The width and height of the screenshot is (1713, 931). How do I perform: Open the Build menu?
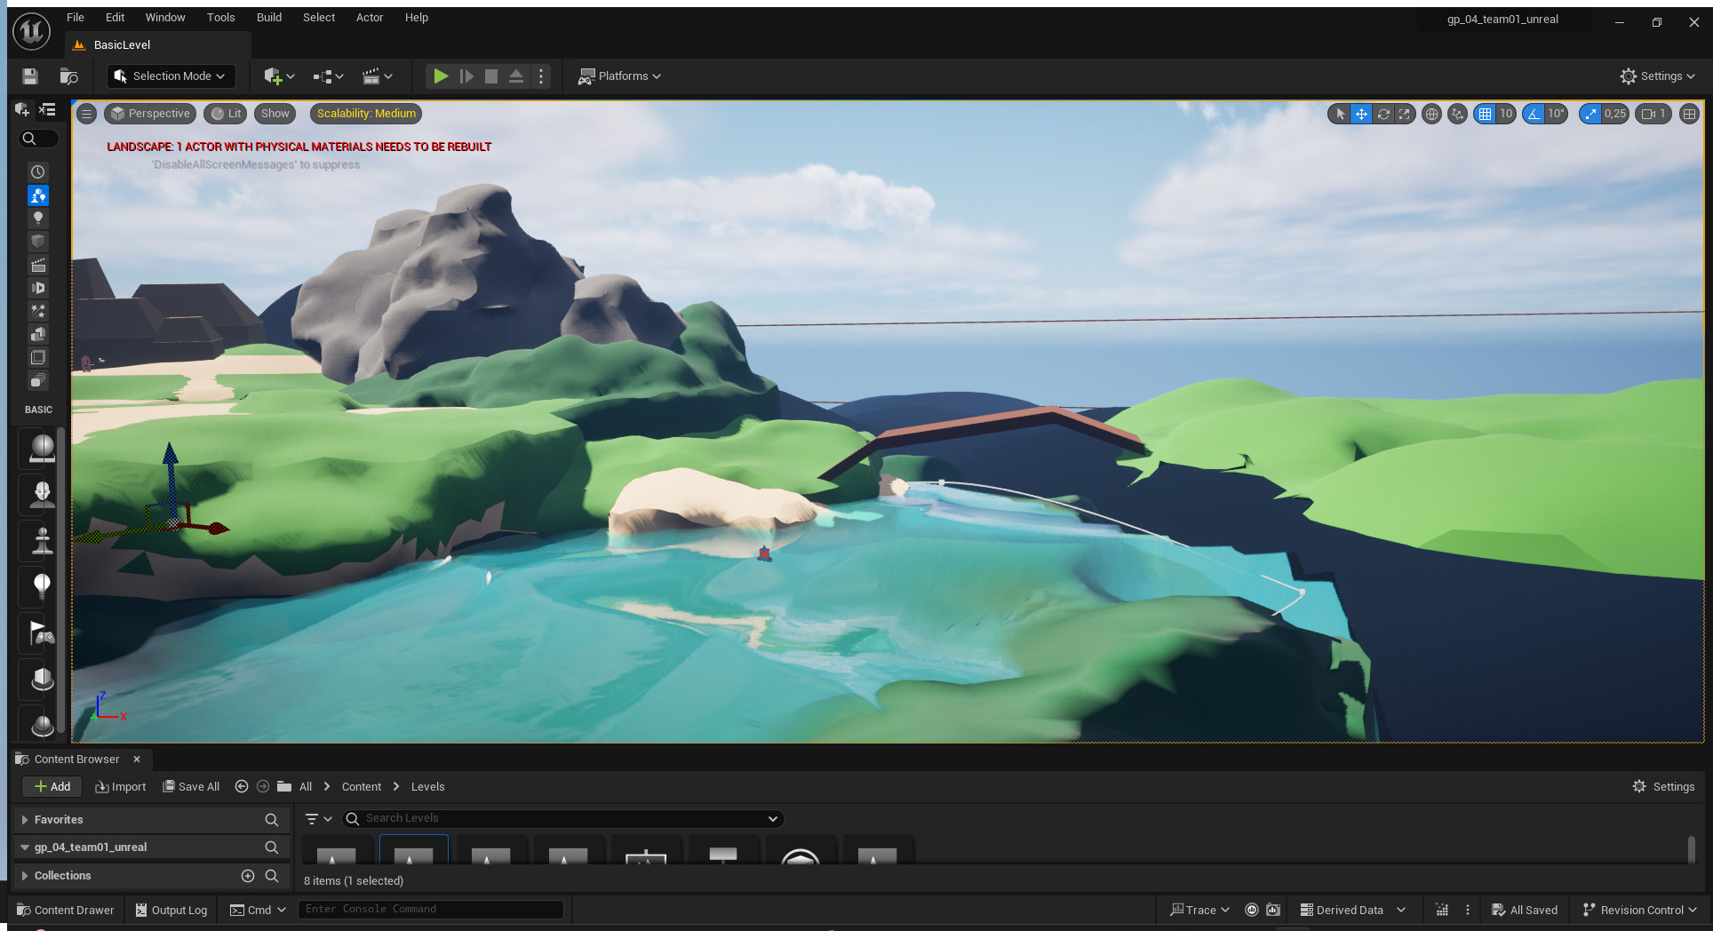[269, 18]
